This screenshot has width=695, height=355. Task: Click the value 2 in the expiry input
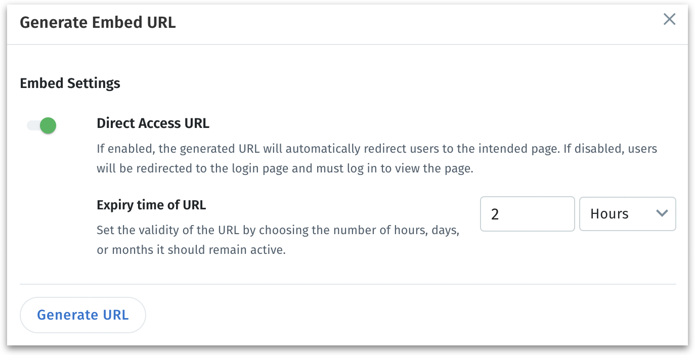click(x=495, y=214)
